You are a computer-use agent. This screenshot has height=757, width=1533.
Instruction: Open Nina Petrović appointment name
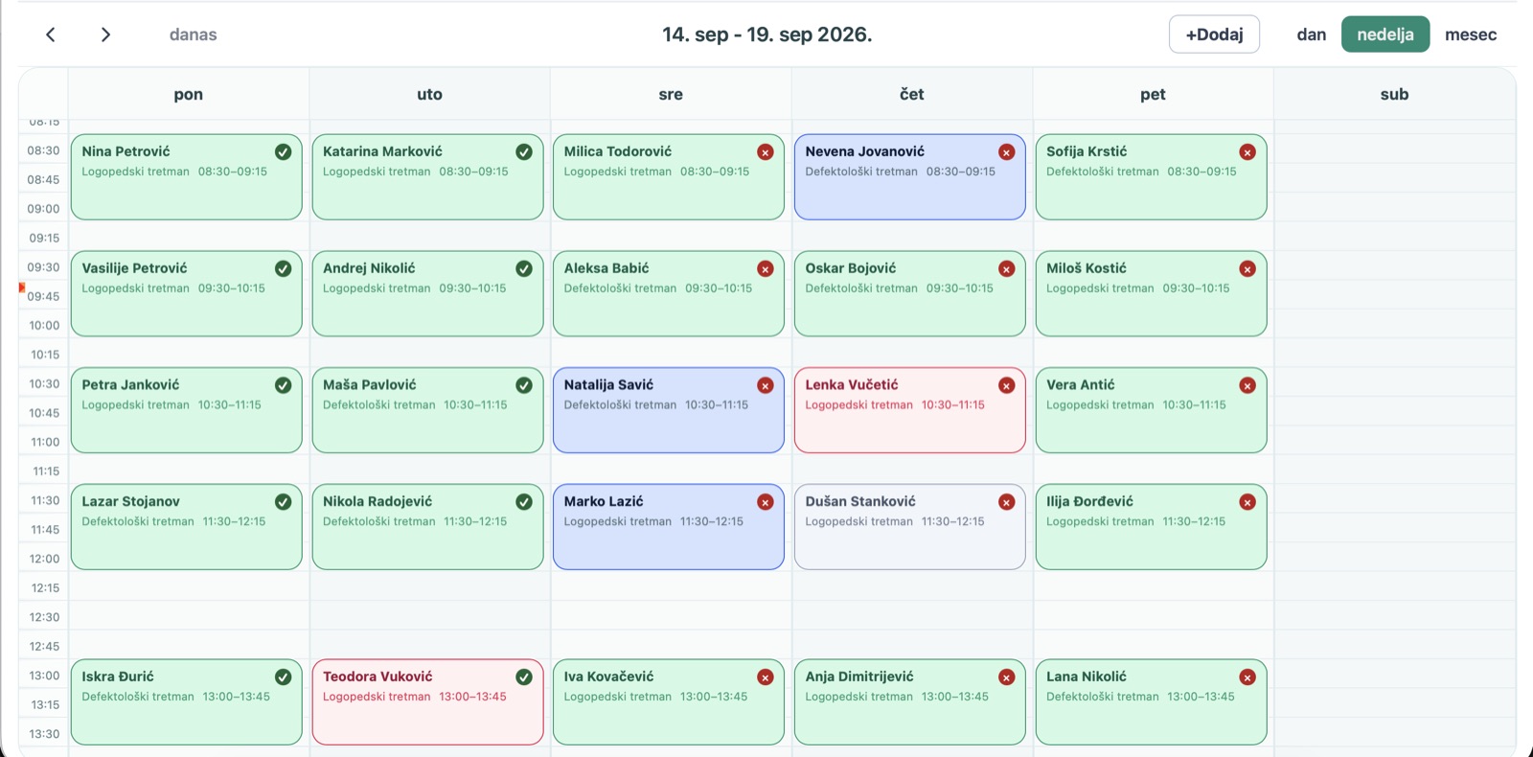tap(126, 151)
